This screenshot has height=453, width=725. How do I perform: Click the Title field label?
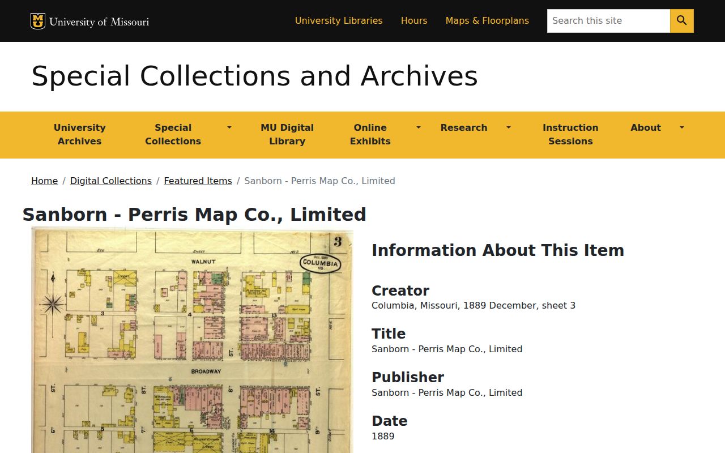[x=389, y=334]
